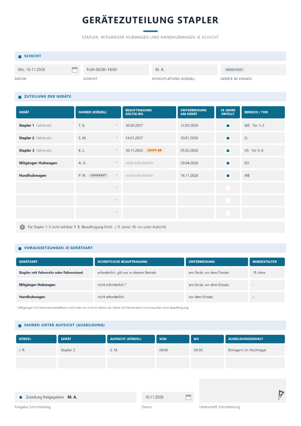This screenshot has height=426, width=301.
Task: Click empty Kürzel cell in second Ausbildung row
Action: [x=36, y=363]
